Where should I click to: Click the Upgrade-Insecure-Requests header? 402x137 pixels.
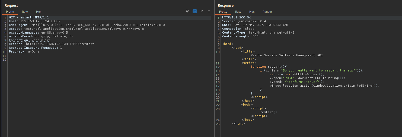point(36,48)
